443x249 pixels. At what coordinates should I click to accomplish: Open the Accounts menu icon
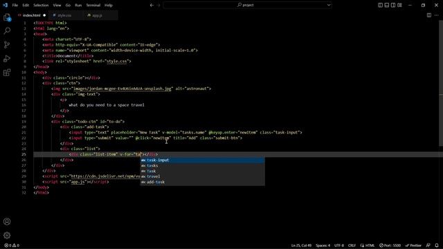(x=7, y=221)
